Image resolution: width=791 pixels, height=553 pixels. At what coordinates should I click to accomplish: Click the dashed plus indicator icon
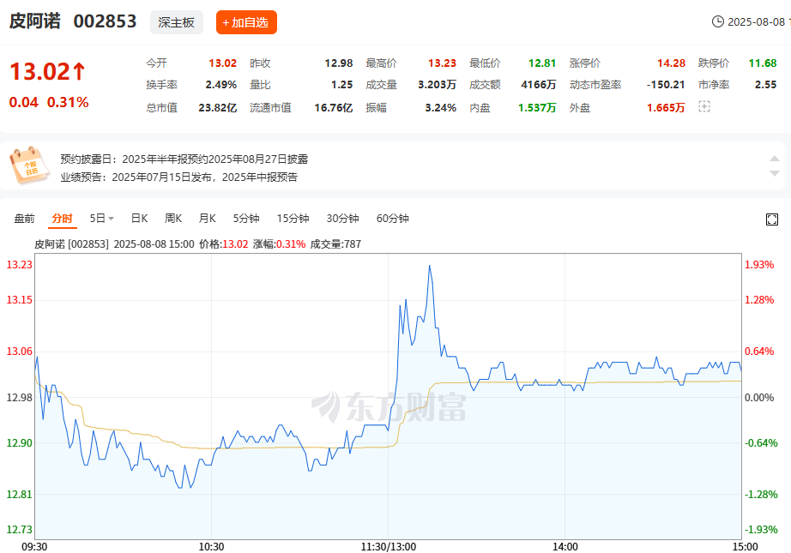[704, 106]
